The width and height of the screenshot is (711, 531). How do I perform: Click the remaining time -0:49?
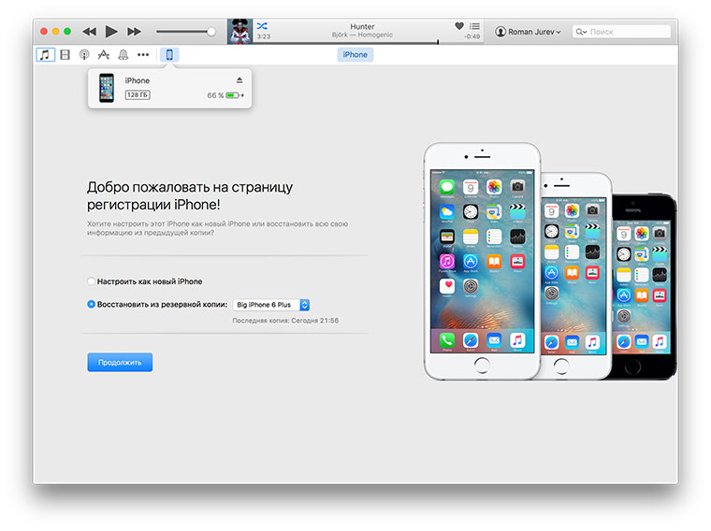[x=472, y=36]
